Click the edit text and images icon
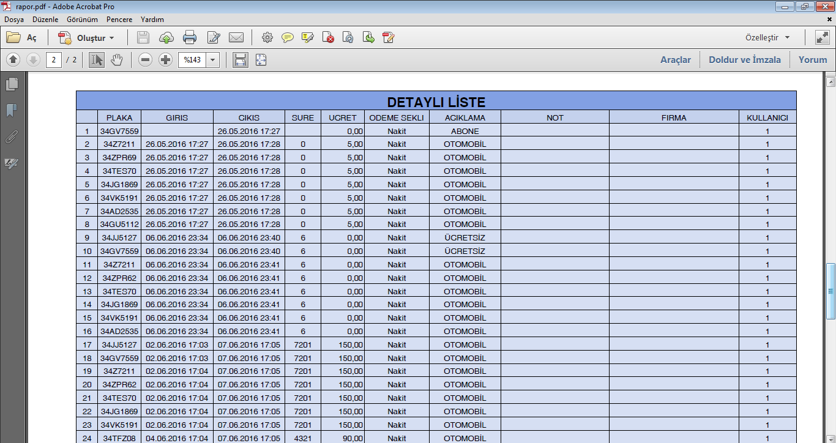Screen dimensions: 836x443 click(214, 38)
